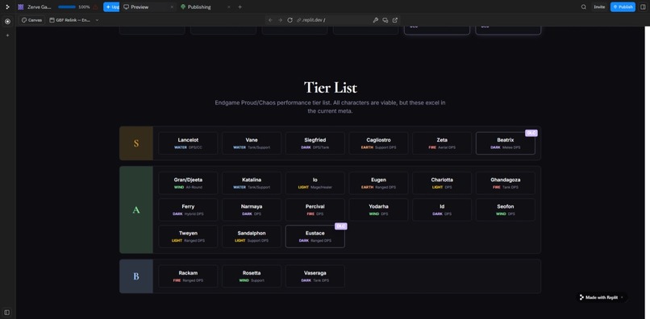Click the Made with Replit badge
650x319 pixels.
coord(602,297)
